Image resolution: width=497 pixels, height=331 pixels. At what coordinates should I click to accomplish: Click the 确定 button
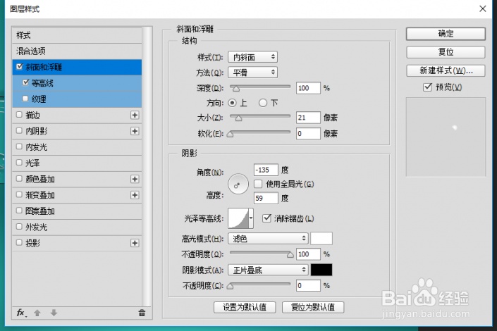(x=446, y=34)
